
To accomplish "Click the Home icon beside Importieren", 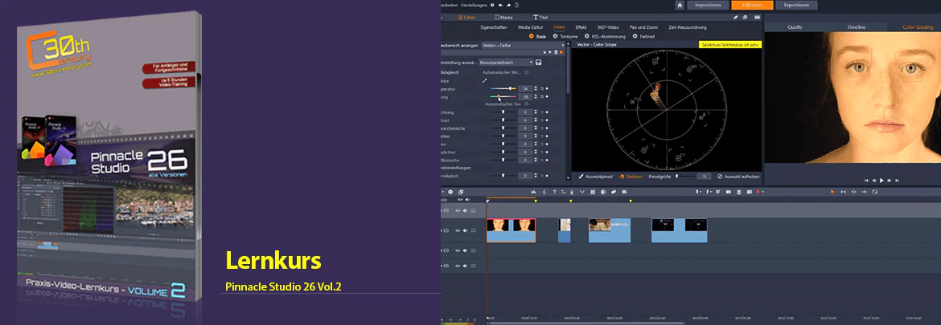I will pos(680,5).
